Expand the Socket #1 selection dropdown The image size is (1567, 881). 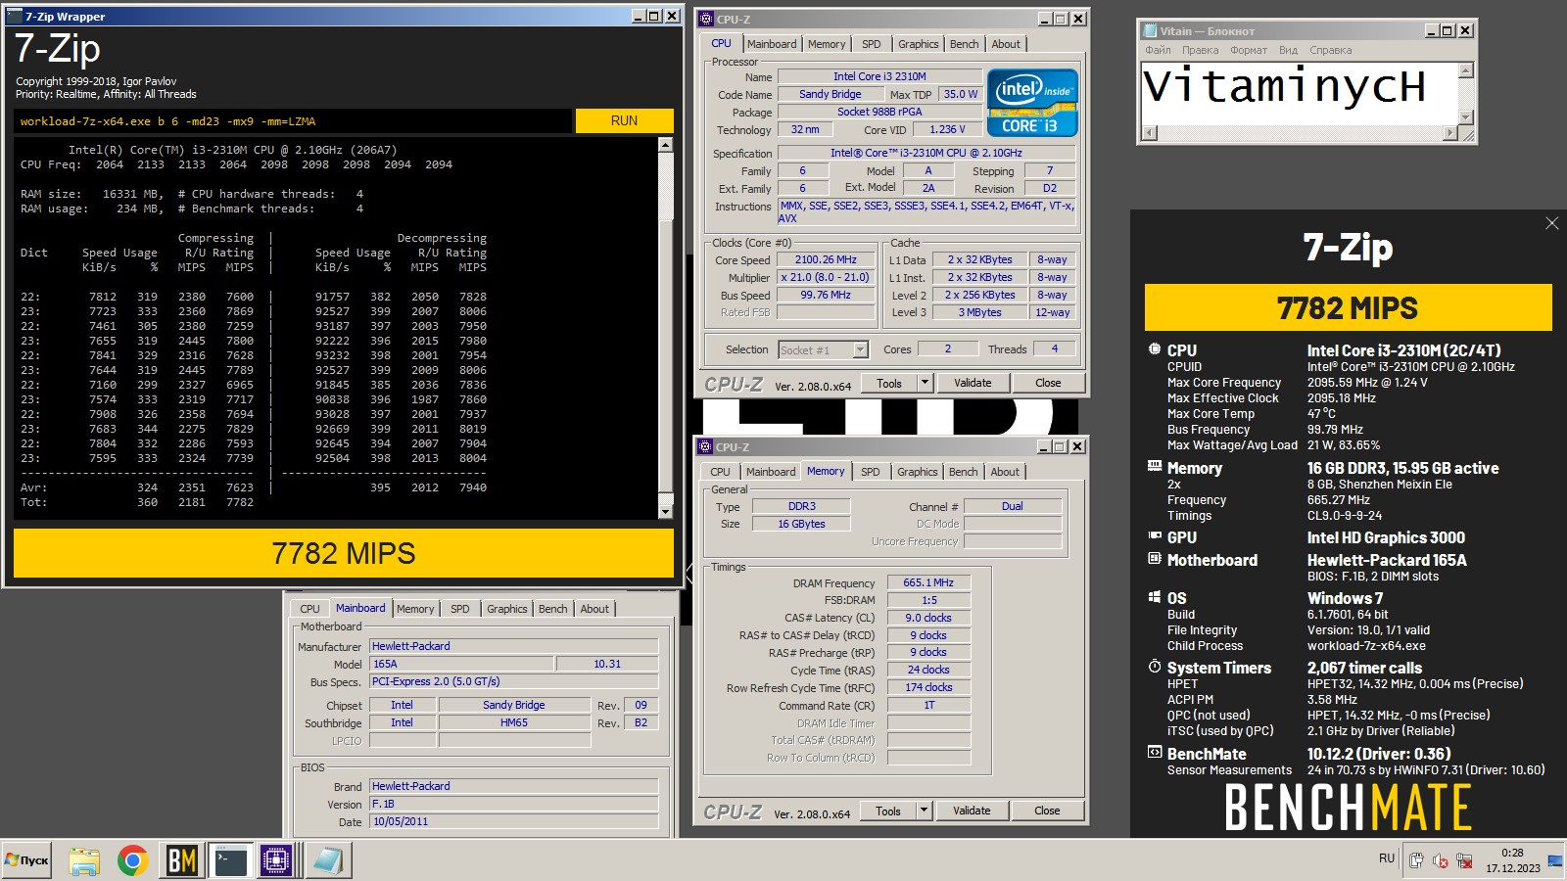pos(860,349)
